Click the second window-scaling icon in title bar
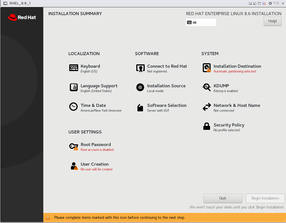286x223 pixels. click(255, 3)
